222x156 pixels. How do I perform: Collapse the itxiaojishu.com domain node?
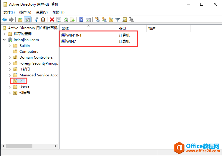4,40
